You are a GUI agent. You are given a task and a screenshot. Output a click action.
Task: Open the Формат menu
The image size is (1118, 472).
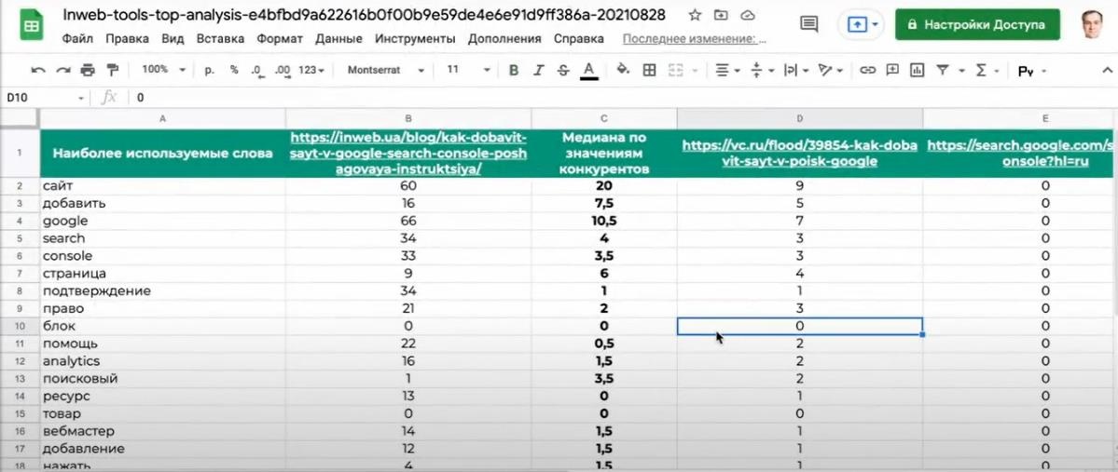coord(280,39)
